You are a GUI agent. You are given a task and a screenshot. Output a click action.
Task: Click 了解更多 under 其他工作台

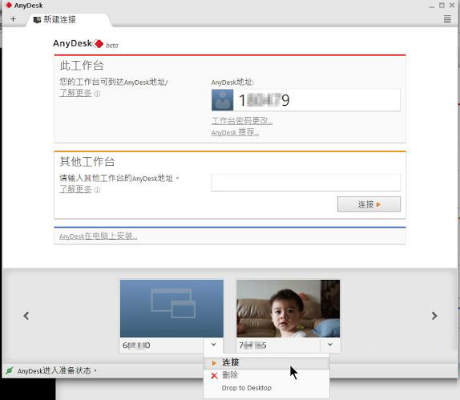pos(75,189)
